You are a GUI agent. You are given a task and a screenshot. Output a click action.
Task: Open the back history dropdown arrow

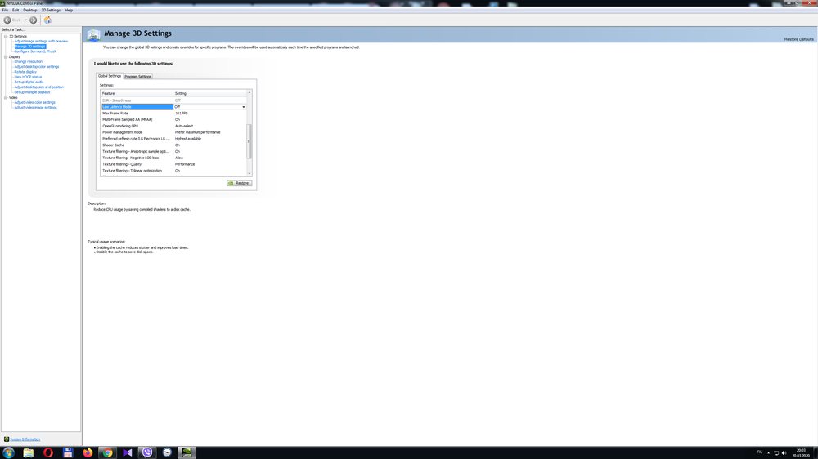(25, 20)
